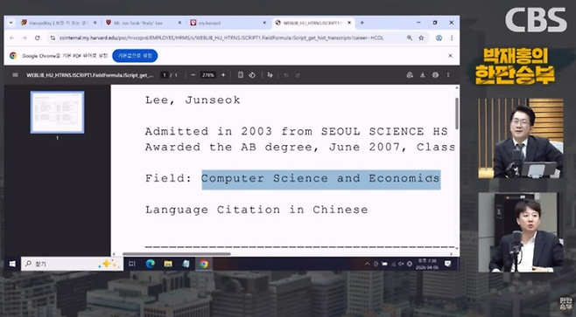Select page 1 thumbnail in sidebar
576x317 pixels.
click(57, 112)
